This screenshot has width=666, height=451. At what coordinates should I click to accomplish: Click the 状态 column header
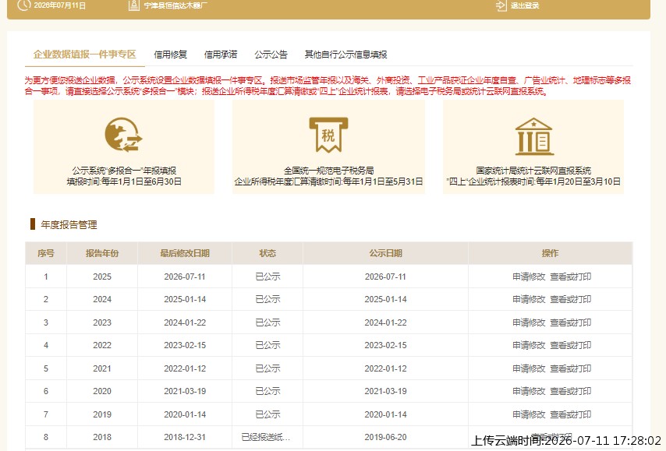267,253
